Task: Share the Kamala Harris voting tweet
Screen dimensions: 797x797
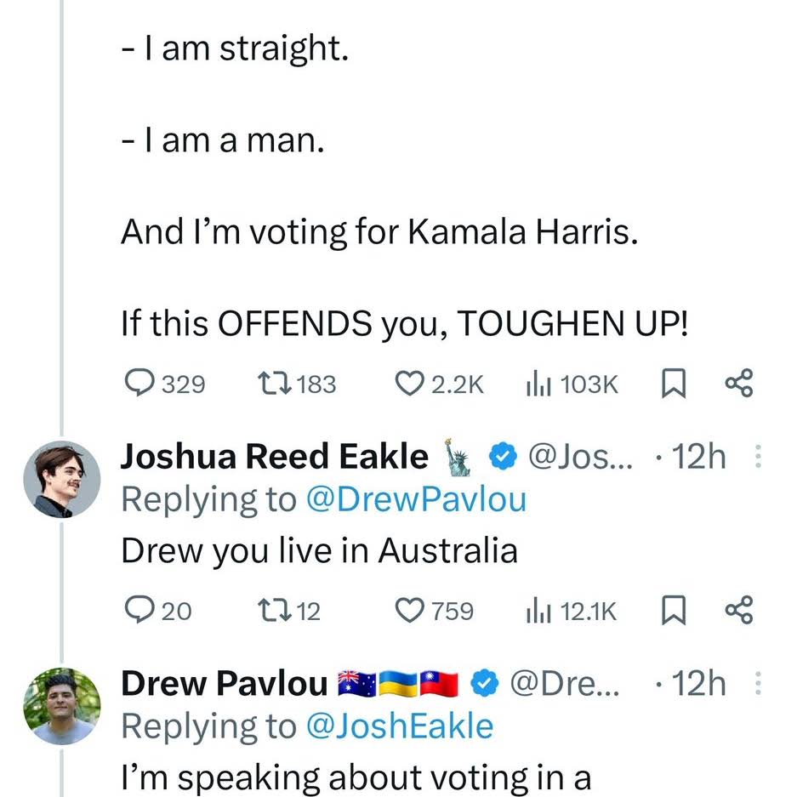Action: pos(738,384)
